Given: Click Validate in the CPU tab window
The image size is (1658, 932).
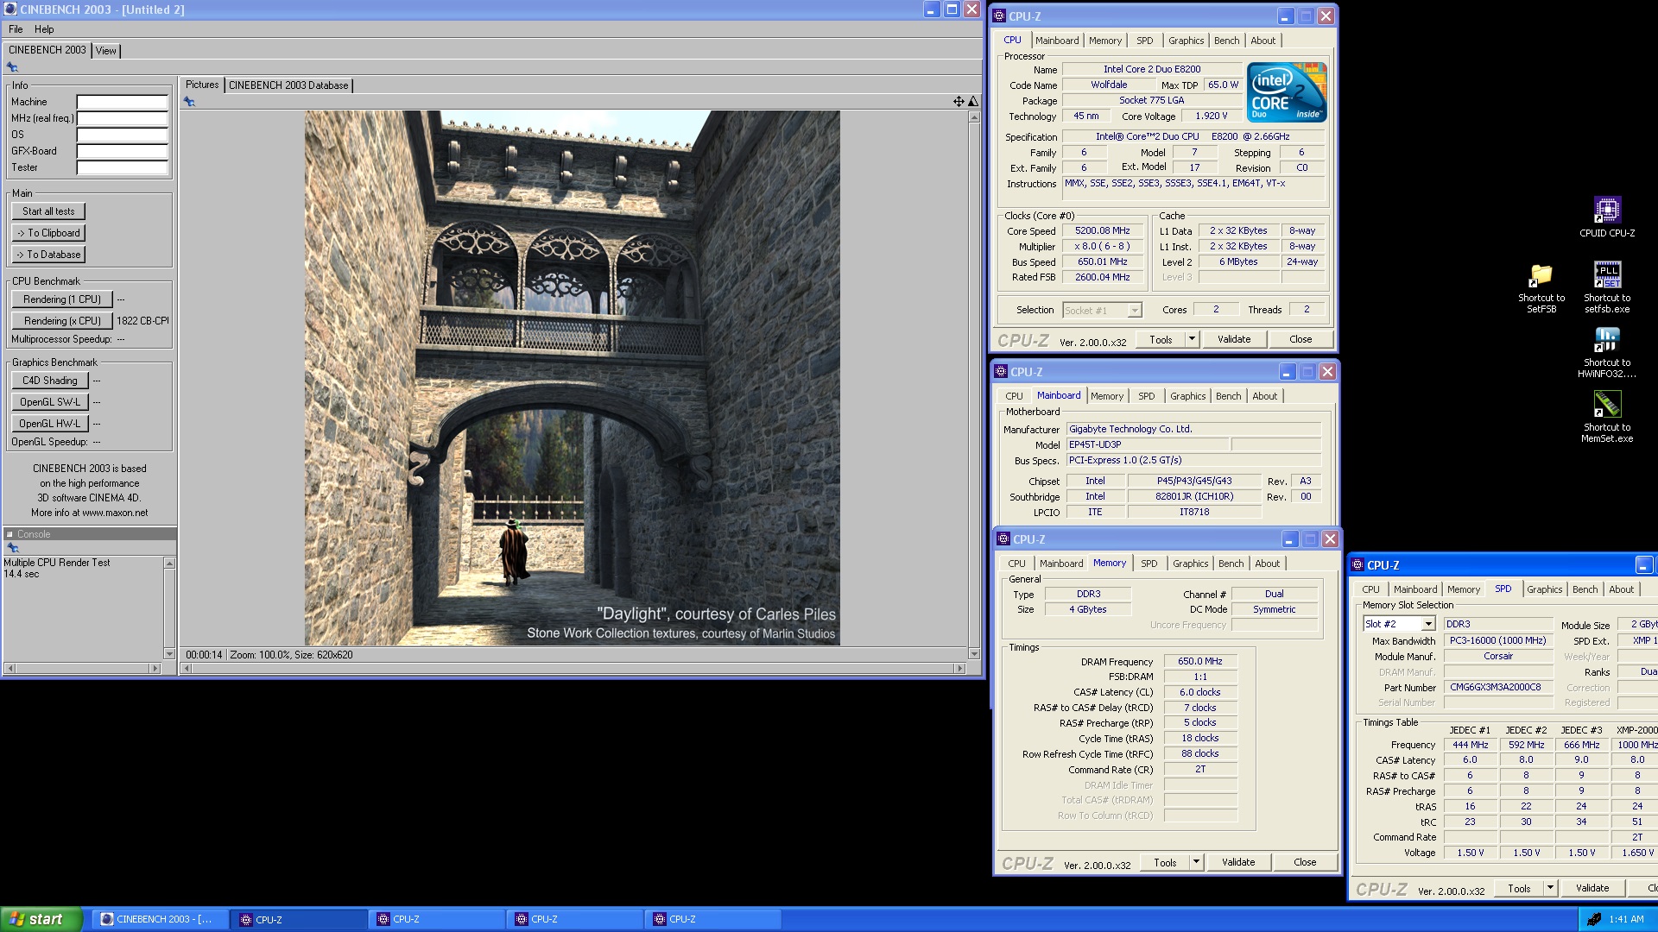Looking at the screenshot, I should (x=1234, y=339).
